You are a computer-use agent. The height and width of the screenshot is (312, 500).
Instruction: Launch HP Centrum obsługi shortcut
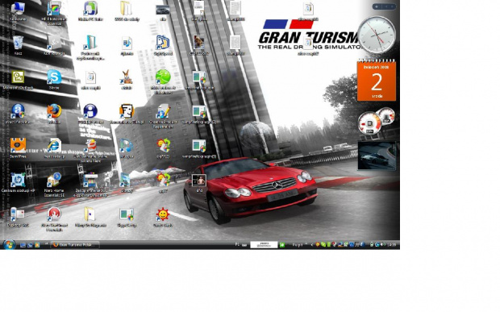tap(18, 180)
